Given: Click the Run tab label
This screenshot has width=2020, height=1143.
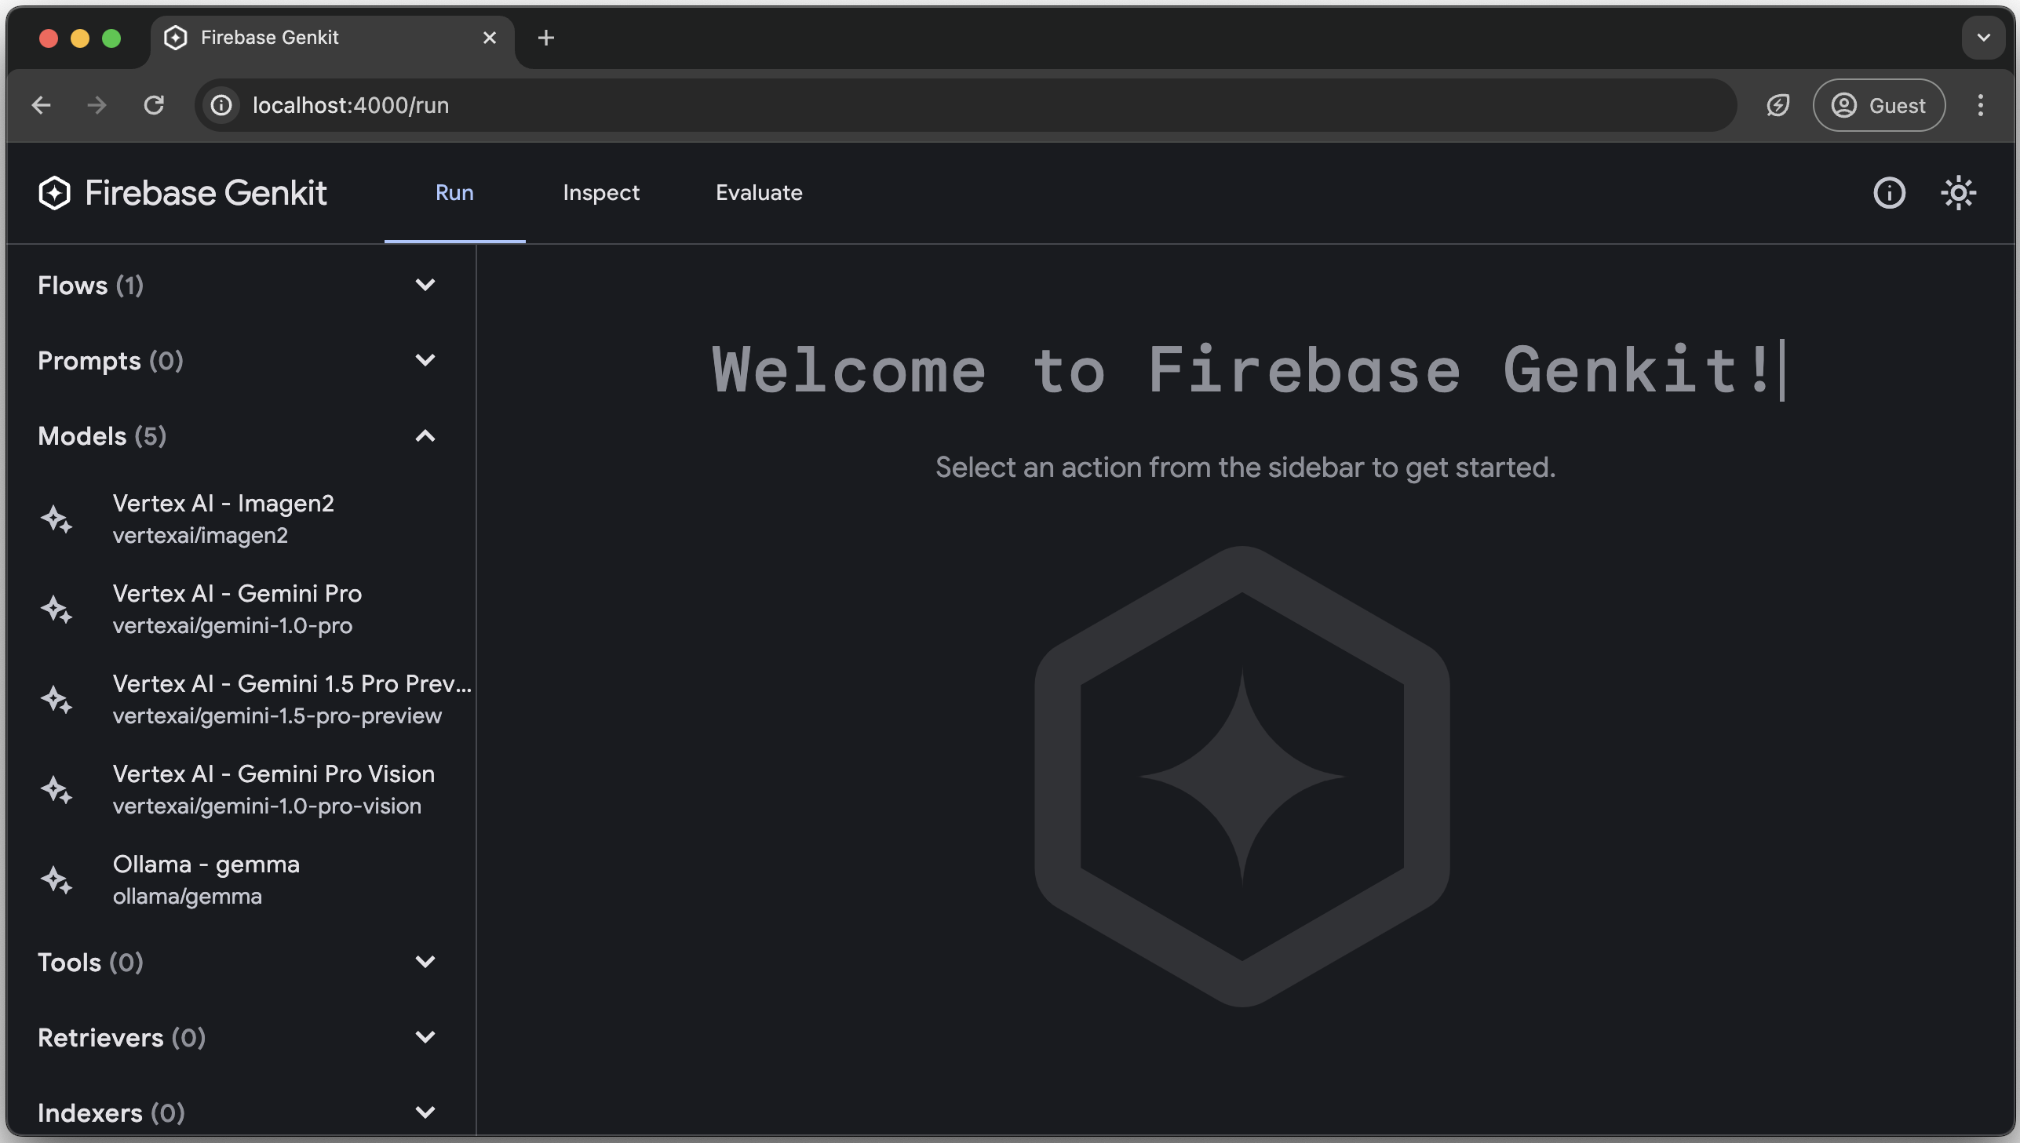Looking at the screenshot, I should 454,193.
